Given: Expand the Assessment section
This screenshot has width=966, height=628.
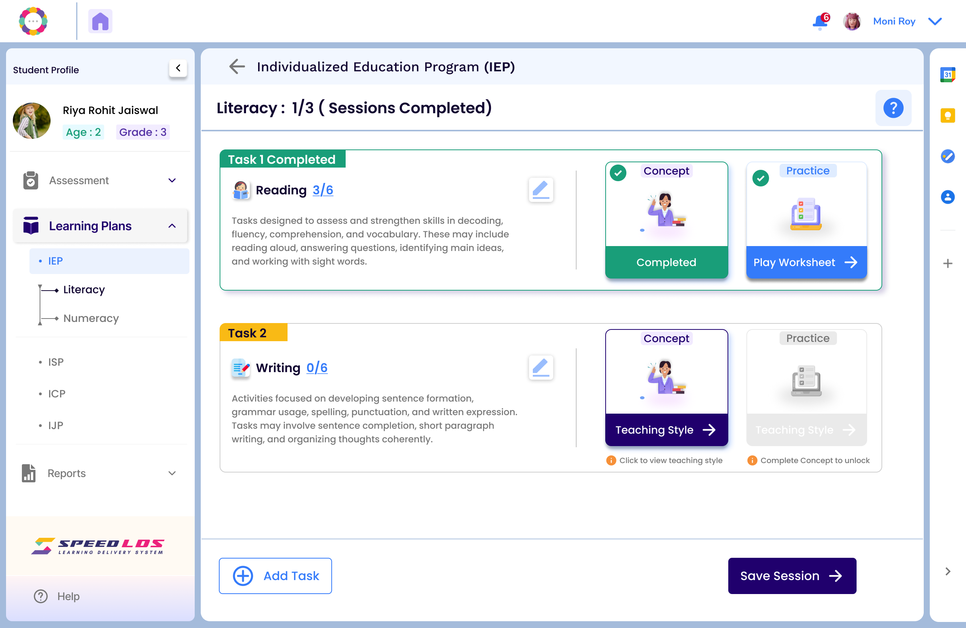Looking at the screenshot, I should [x=172, y=180].
